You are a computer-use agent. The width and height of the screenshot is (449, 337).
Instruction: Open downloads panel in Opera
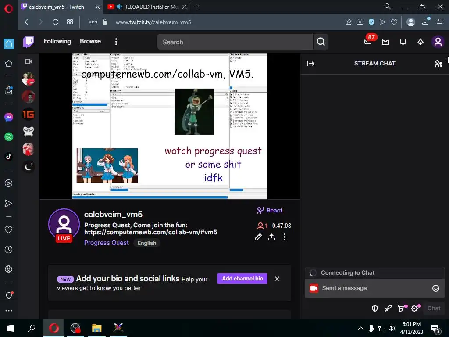tap(425, 22)
